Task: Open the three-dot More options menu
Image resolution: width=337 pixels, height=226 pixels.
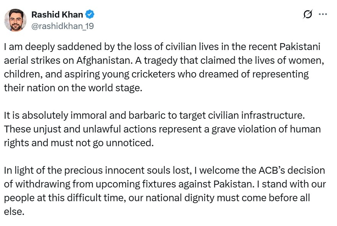Action: point(323,15)
